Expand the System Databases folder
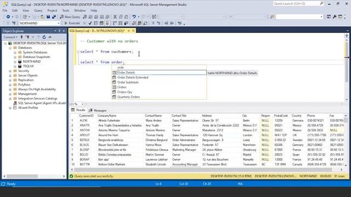Viewport: 351px width, 197px height. 15,53
